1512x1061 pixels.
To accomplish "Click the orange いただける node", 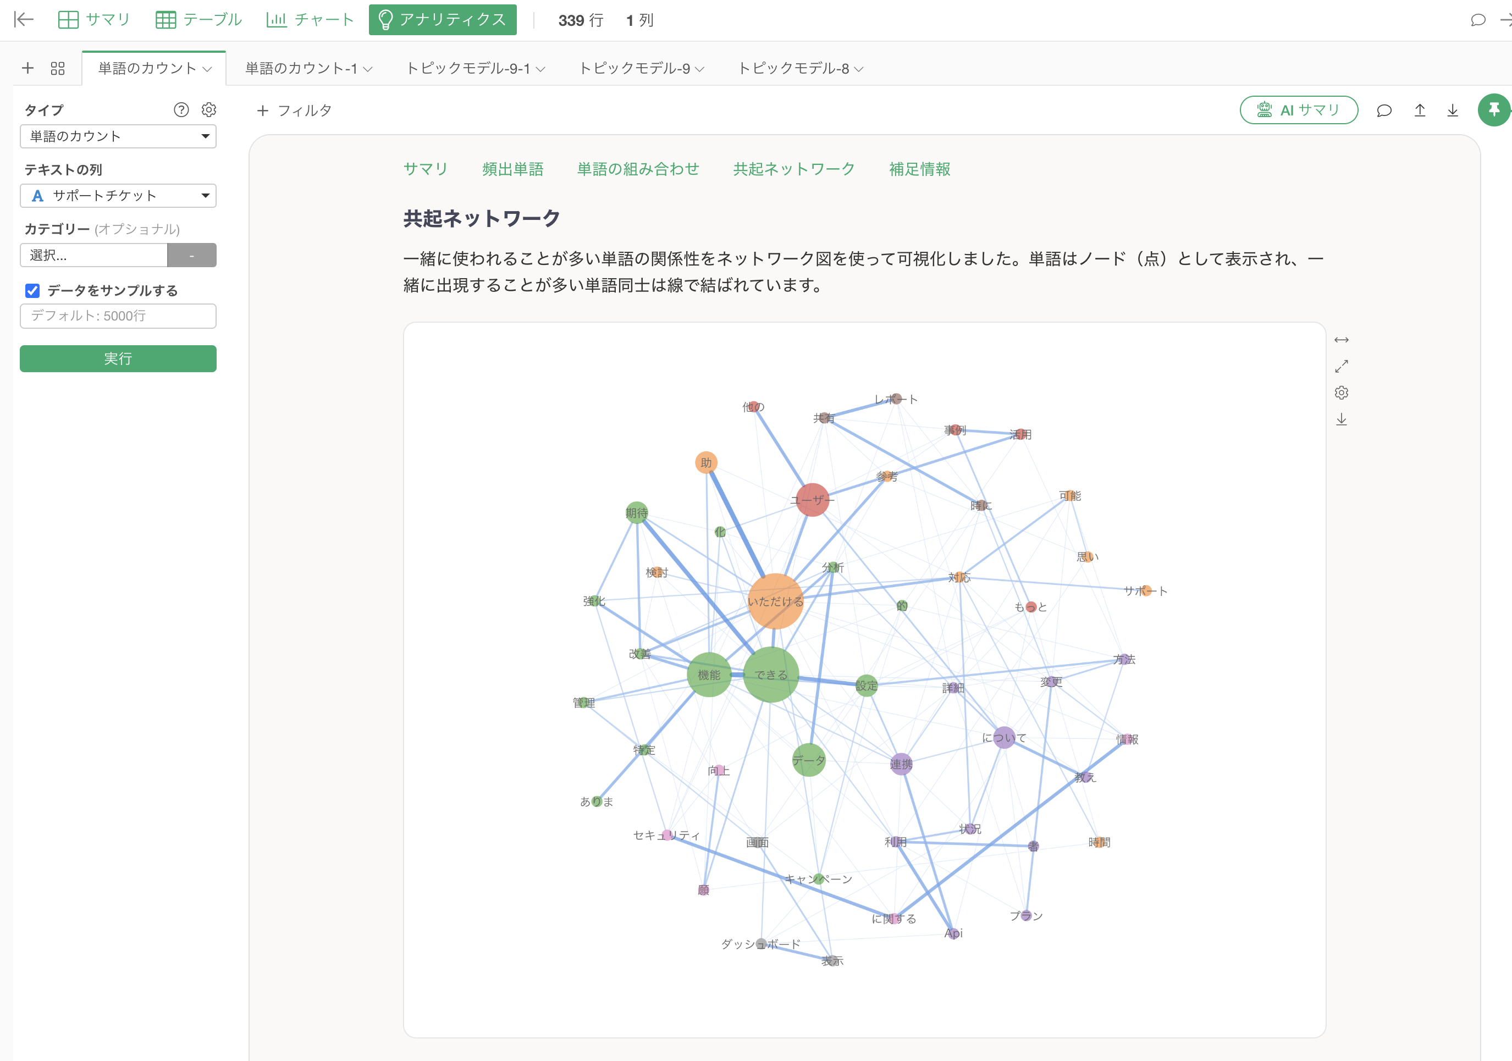I will [775, 601].
